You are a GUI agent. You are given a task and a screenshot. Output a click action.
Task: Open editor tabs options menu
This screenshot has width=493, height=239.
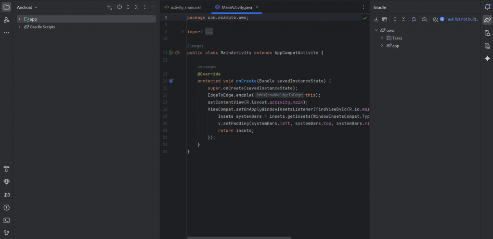coord(363,7)
